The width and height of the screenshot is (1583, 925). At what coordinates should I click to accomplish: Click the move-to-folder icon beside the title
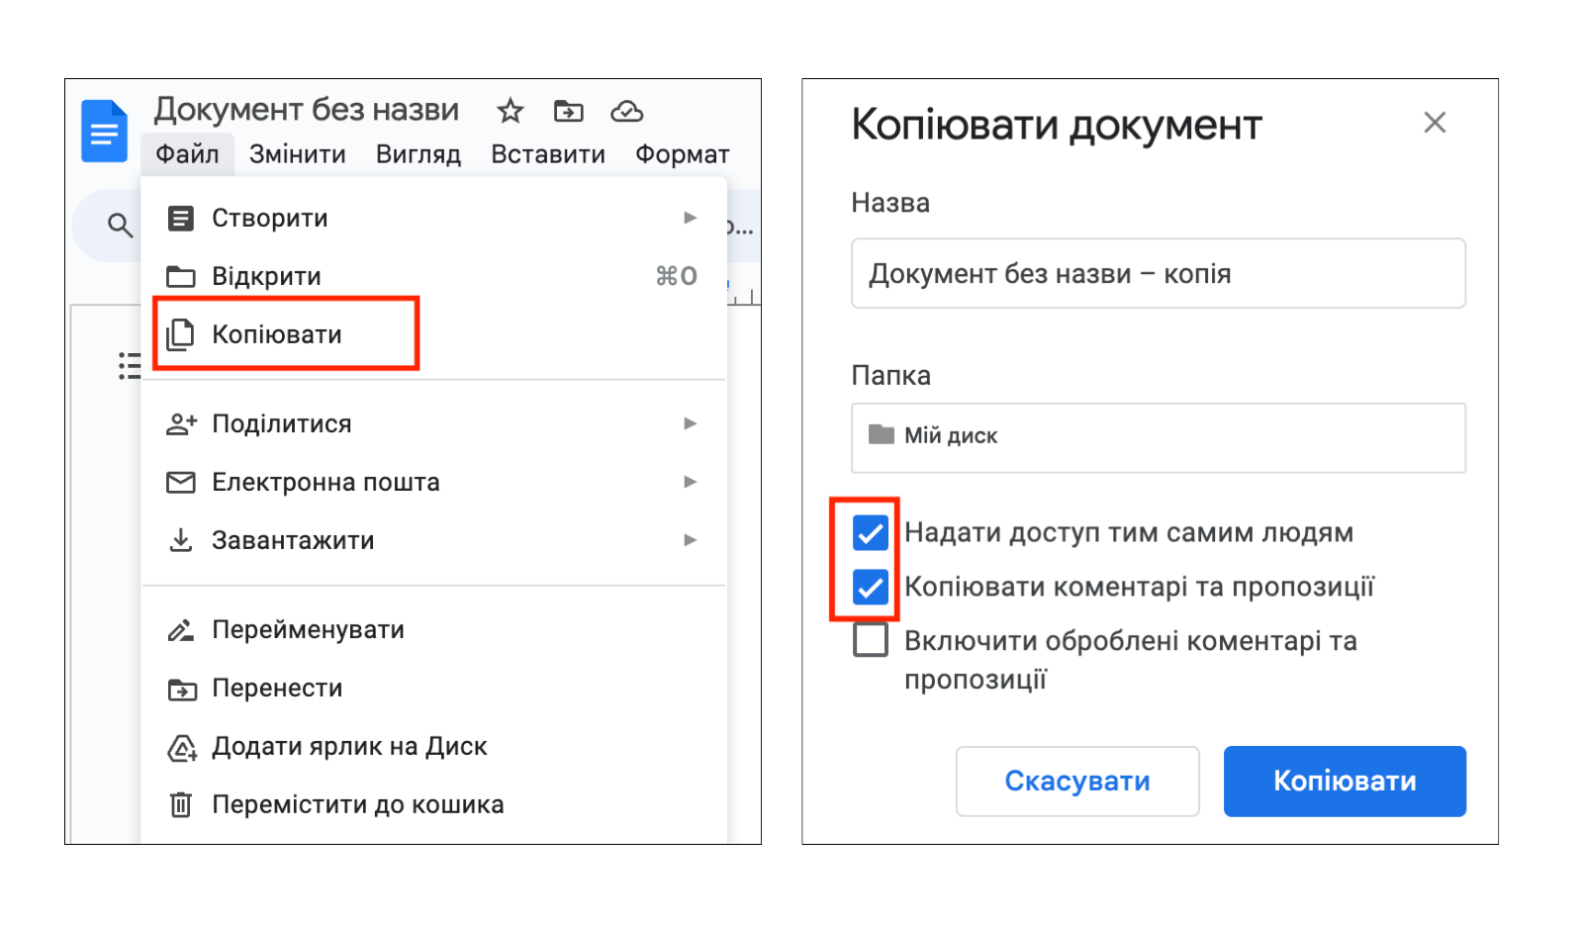pos(569,111)
